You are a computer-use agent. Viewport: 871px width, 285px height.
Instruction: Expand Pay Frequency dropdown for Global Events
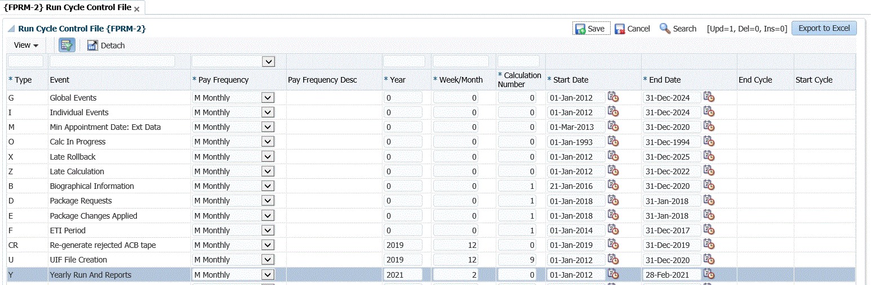pos(268,98)
